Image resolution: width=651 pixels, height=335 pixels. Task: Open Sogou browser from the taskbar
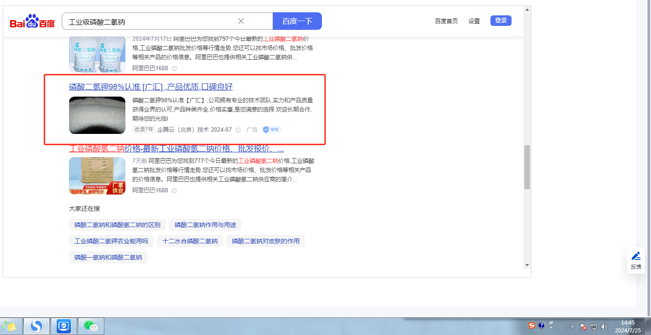pos(37,326)
